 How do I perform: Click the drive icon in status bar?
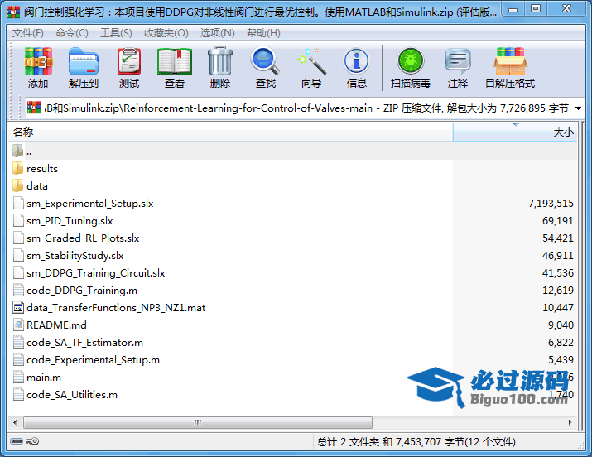pyautogui.click(x=17, y=441)
